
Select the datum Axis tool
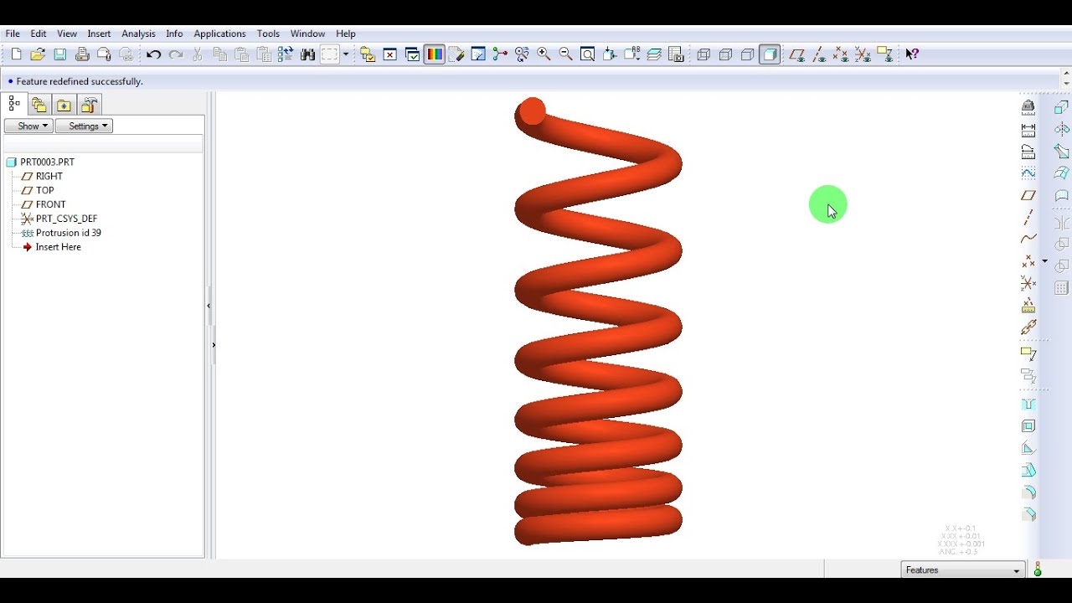[x=1028, y=217]
